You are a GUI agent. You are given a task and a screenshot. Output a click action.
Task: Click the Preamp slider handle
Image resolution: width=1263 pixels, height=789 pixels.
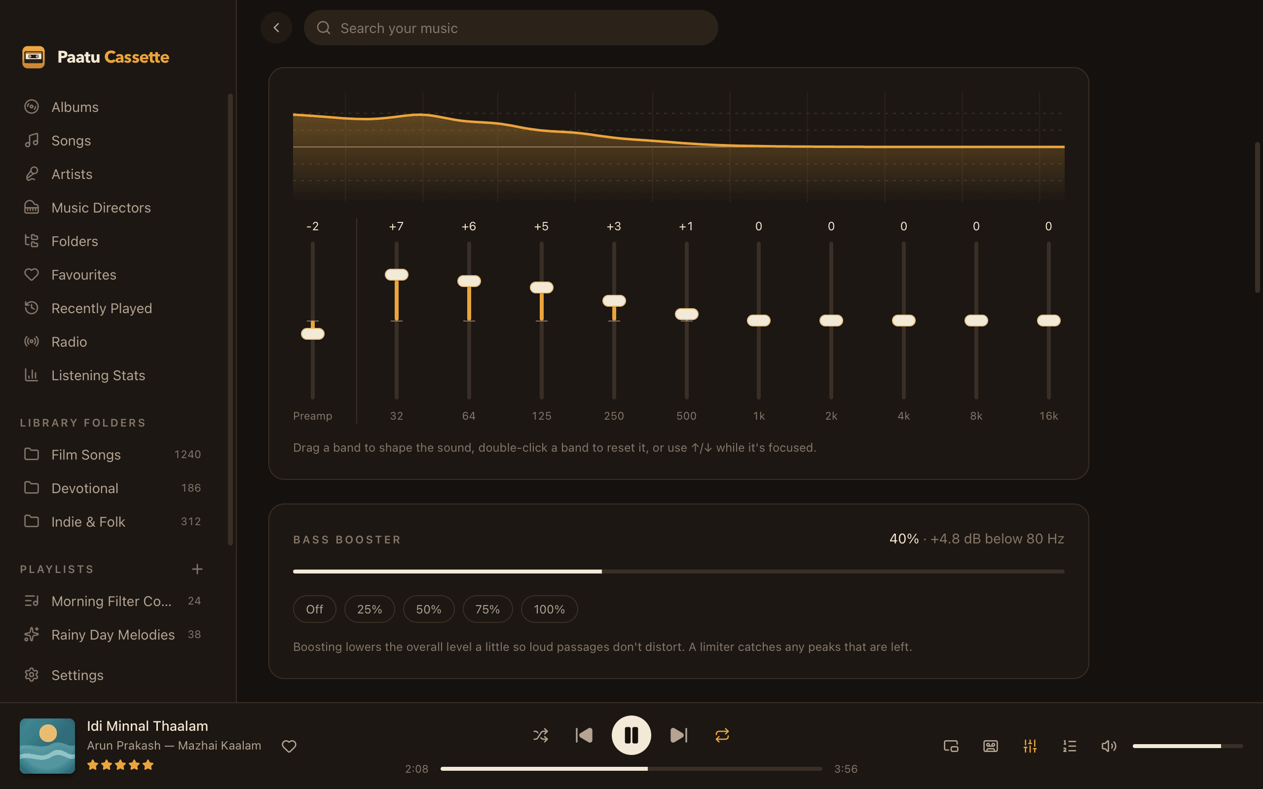point(313,334)
